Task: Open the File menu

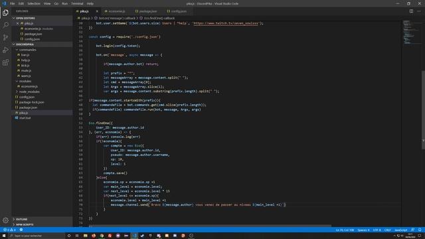Action: [12, 3]
